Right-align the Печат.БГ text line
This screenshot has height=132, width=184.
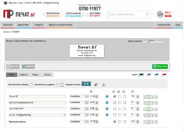tap(152, 97)
